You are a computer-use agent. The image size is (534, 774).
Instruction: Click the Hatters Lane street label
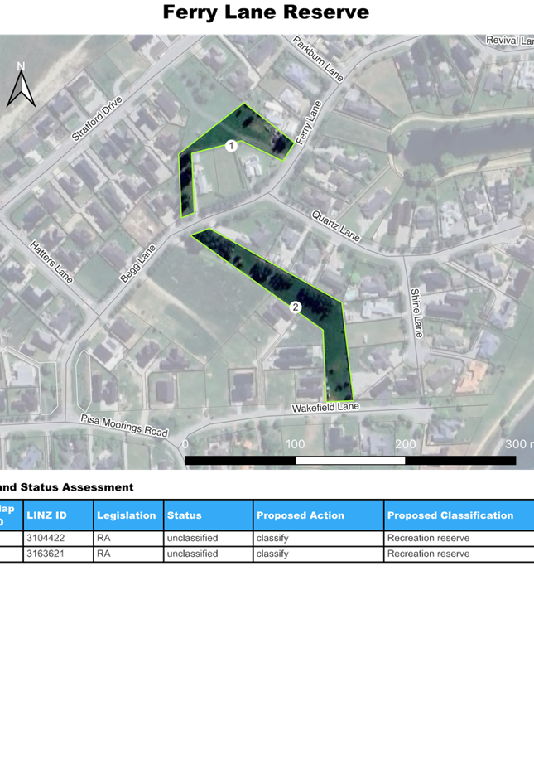click(51, 261)
